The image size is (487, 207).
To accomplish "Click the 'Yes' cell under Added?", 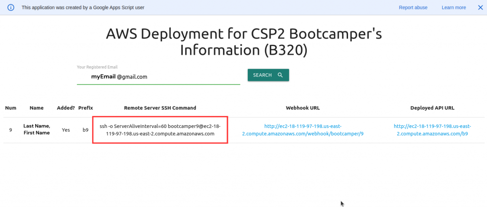I will [66, 130].
